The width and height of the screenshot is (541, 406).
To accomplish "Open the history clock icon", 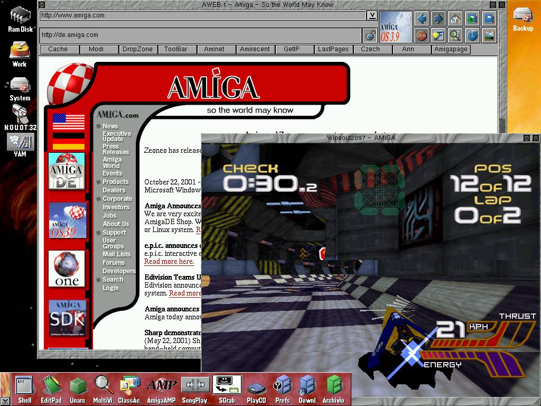I will pyautogui.click(x=472, y=35).
